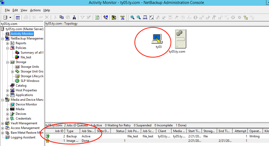Click the grayed Delete X toolbar icon

(47, 17)
